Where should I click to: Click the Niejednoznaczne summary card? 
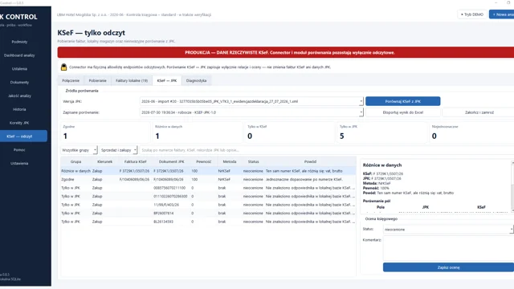(x=471, y=132)
